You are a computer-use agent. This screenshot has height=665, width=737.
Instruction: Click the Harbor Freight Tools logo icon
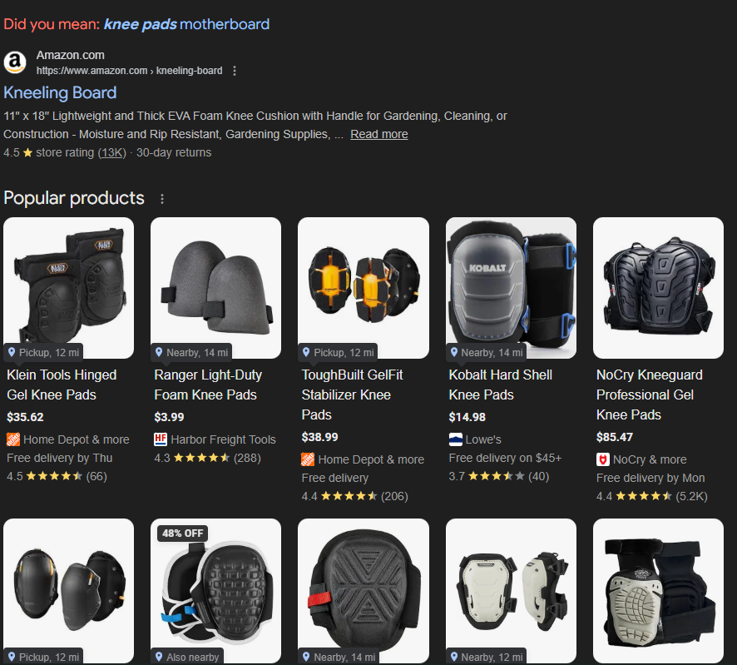(x=161, y=439)
